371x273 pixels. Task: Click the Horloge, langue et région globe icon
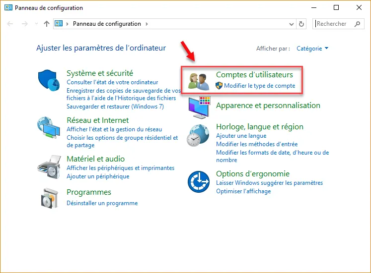(x=199, y=135)
